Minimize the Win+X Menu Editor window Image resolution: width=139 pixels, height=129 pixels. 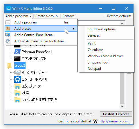101,9
